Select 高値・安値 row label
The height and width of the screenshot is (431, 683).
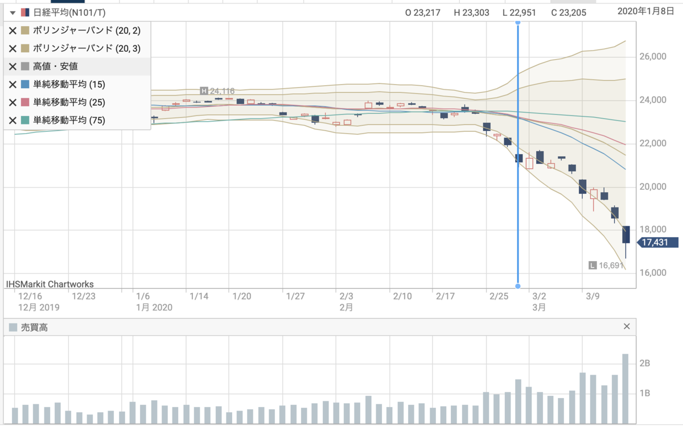tap(56, 67)
